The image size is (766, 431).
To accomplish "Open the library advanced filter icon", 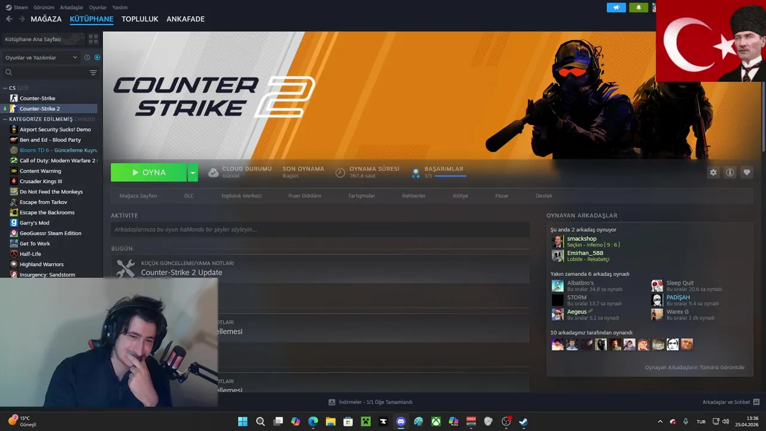I will click(93, 72).
